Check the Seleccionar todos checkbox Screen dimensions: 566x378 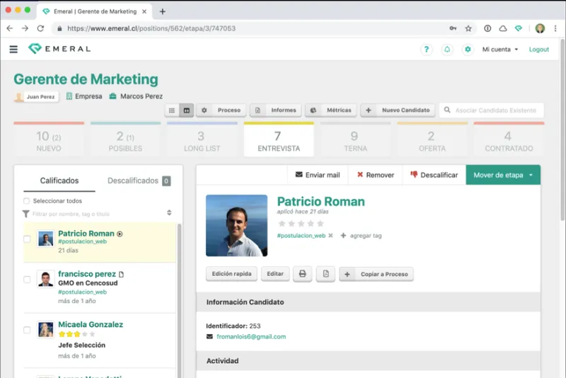[26, 201]
